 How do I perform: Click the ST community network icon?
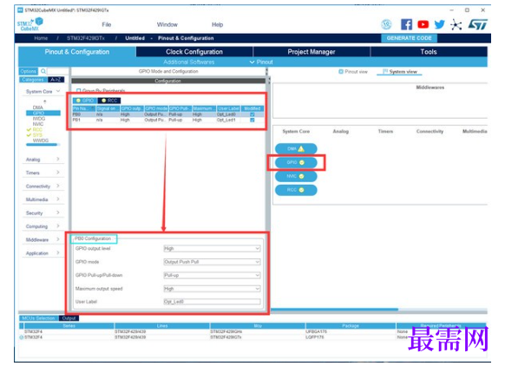[x=456, y=24]
